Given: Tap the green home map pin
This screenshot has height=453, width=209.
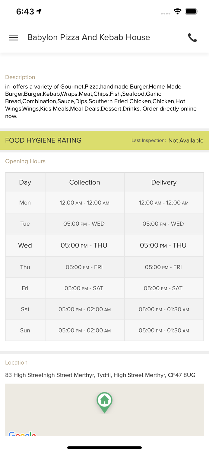Looking at the screenshot, I should click(104, 403).
